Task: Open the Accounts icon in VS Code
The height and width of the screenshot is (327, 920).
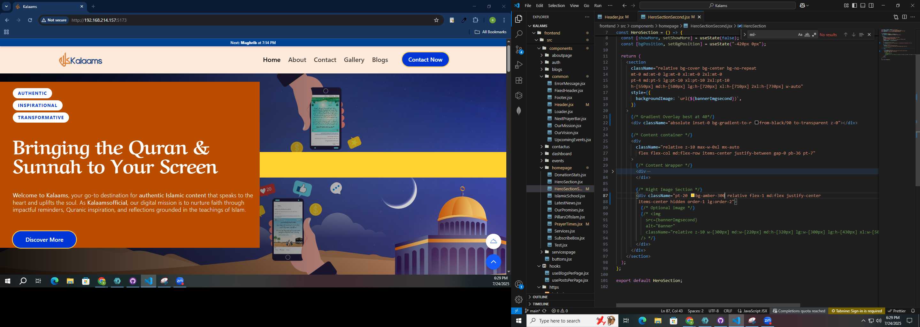Action: point(518,285)
